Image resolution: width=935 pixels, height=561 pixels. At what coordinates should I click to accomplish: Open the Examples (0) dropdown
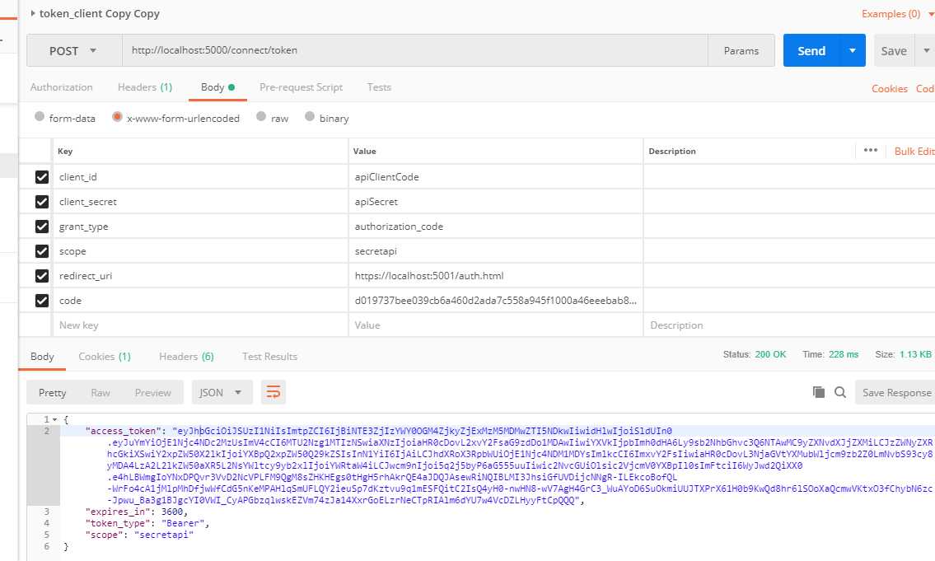[897, 14]
